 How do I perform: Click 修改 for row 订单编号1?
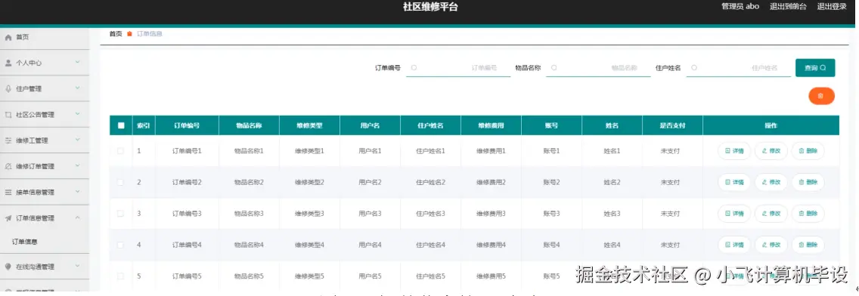point(771,151)
